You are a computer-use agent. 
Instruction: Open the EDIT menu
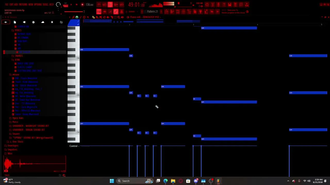pos(12,5)
